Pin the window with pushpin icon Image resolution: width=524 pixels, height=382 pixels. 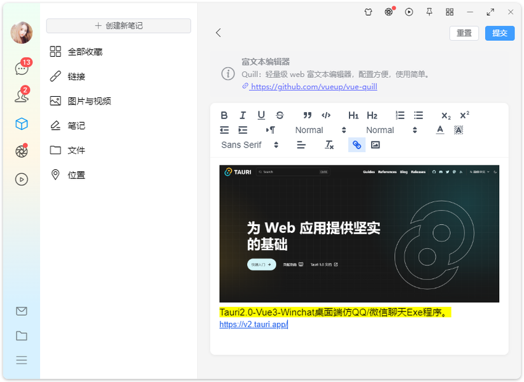[x=429, y=12]
